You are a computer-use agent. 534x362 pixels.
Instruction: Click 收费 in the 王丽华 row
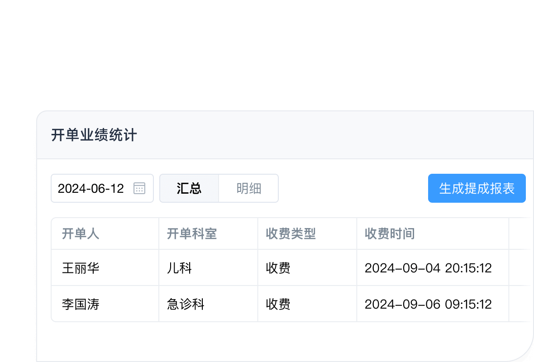pos(278,268)
